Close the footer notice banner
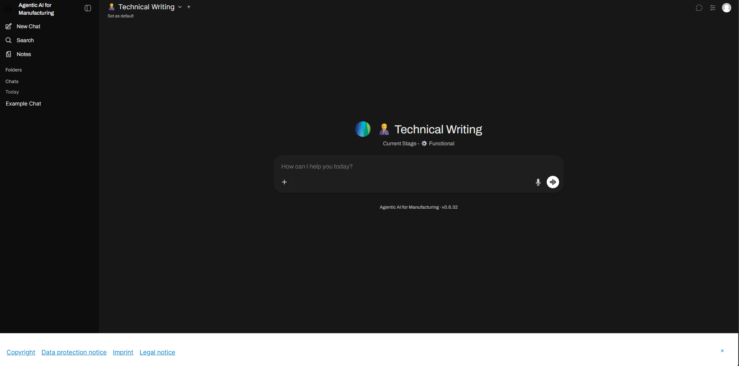 pos(722,351)
